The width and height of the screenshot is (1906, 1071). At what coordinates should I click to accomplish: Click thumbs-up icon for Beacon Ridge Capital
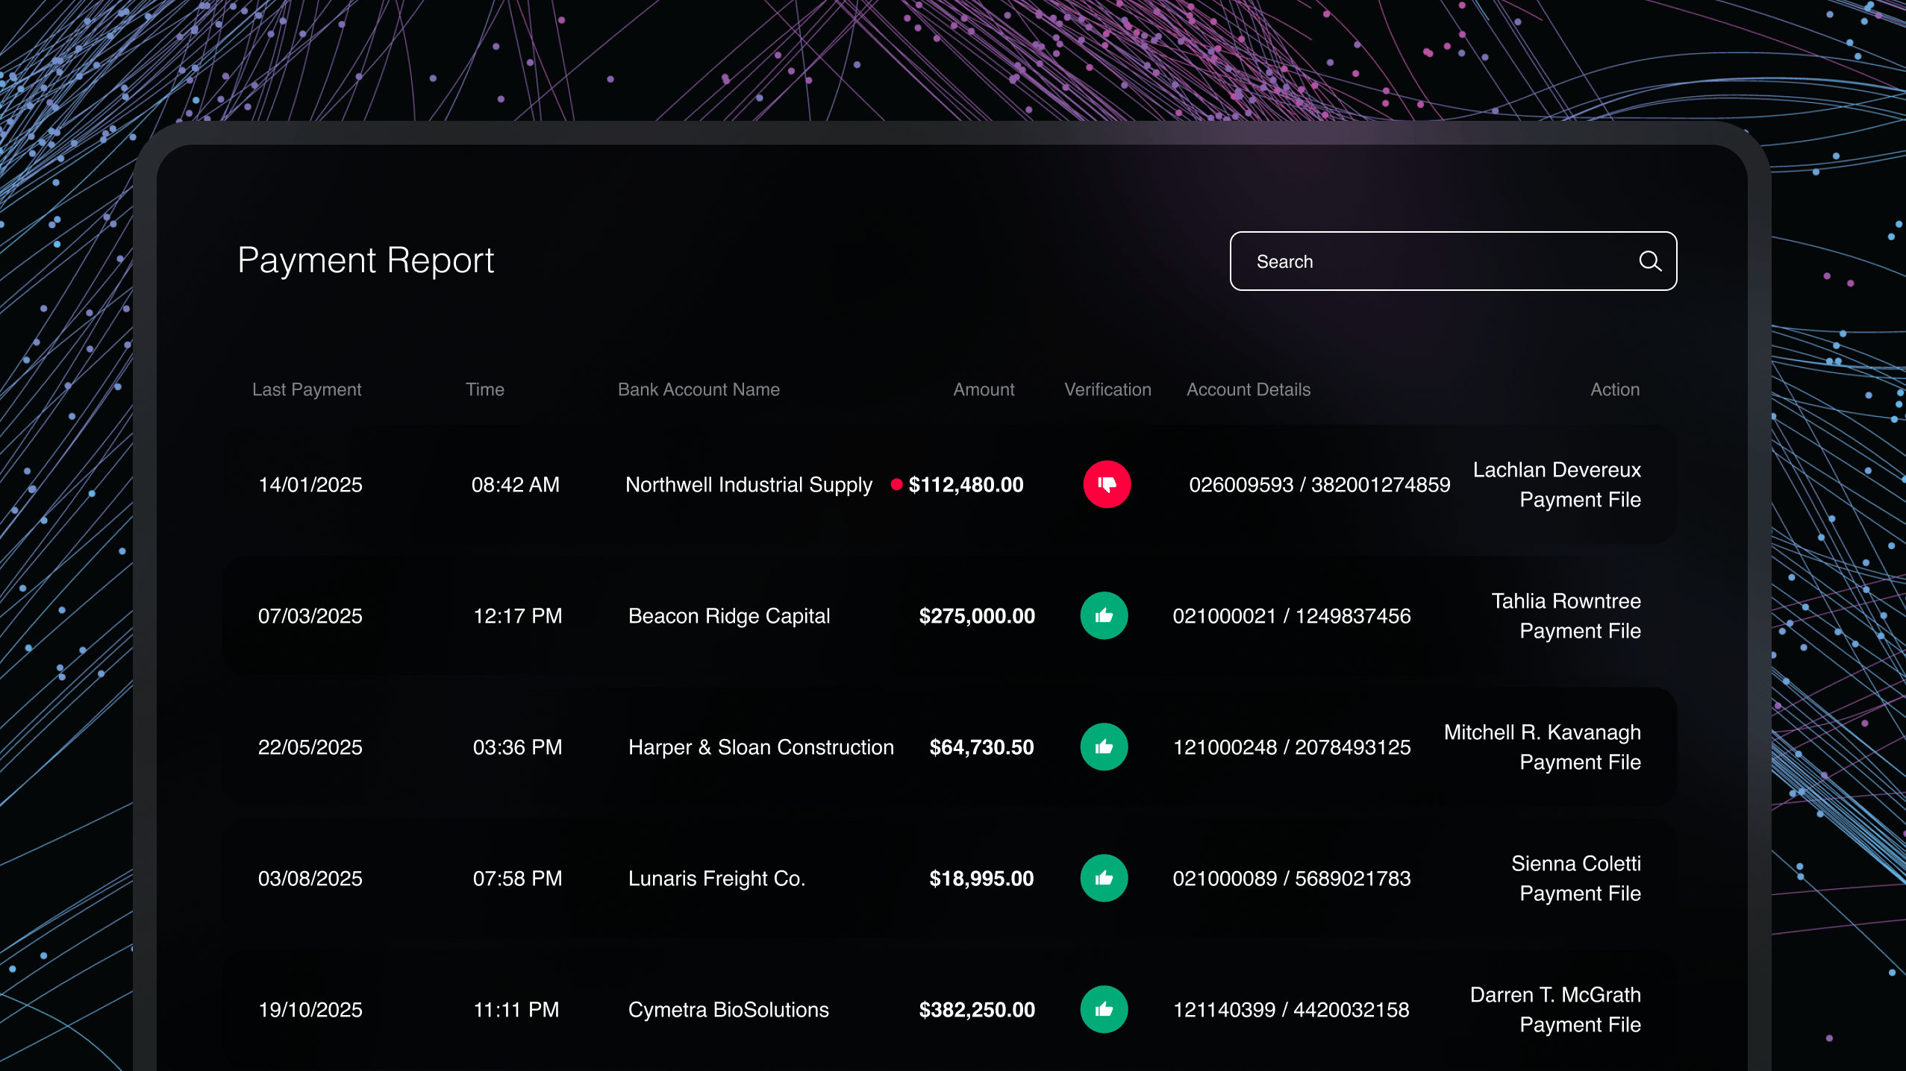coord(1104,616)
